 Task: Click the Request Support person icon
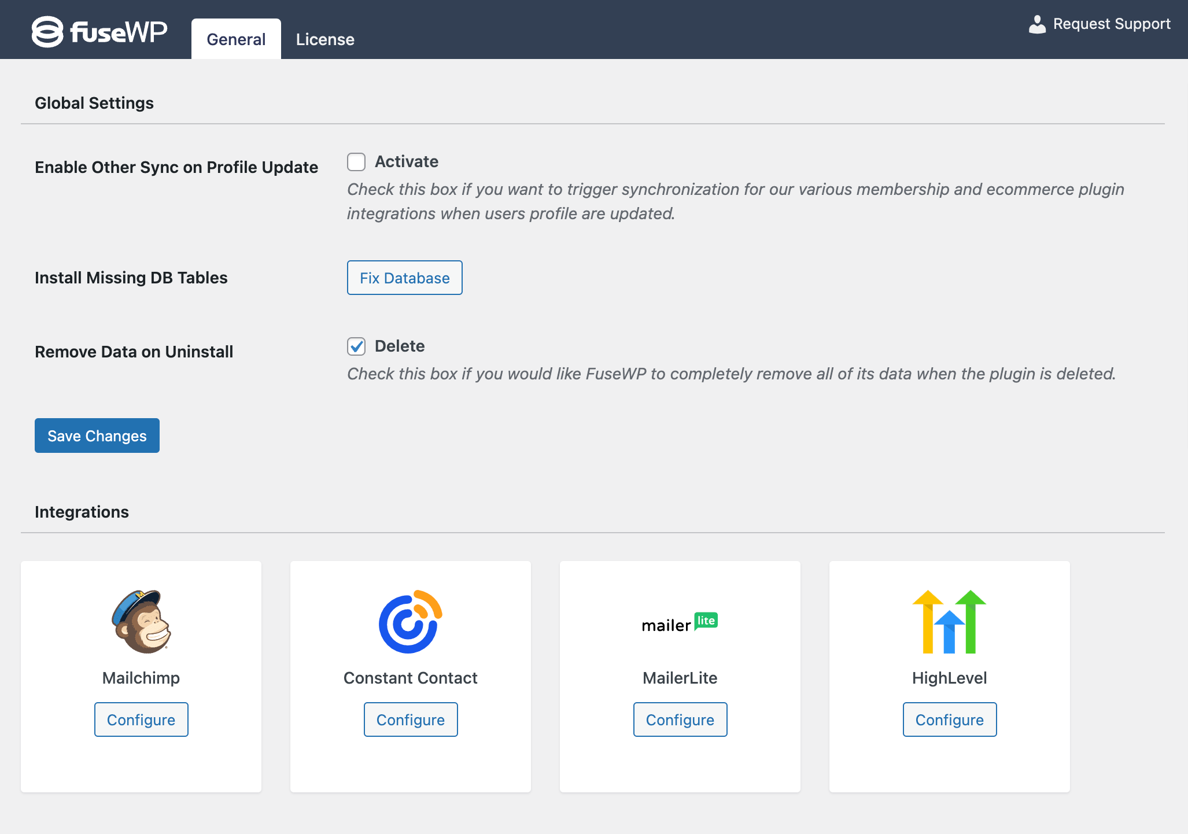point(1037,24)
